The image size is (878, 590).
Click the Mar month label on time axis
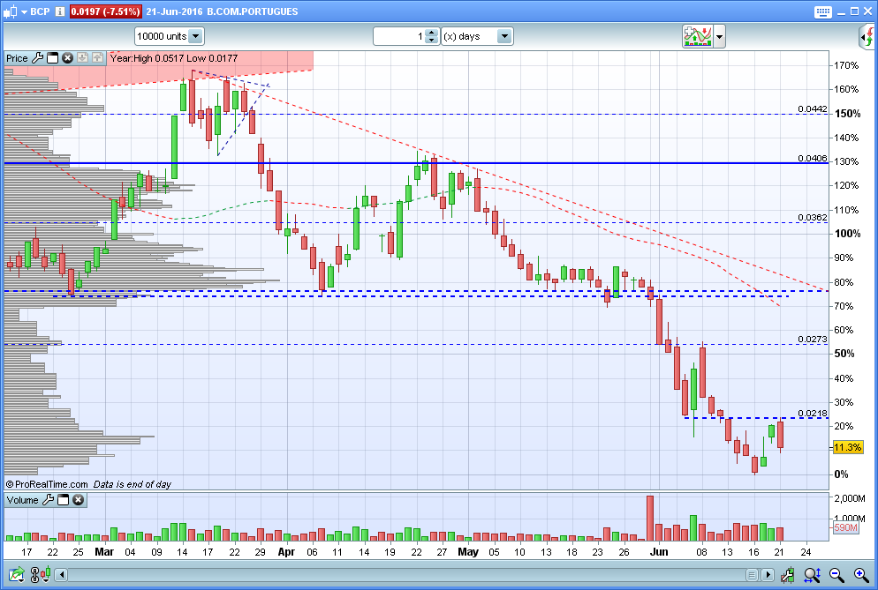[104, 552]
